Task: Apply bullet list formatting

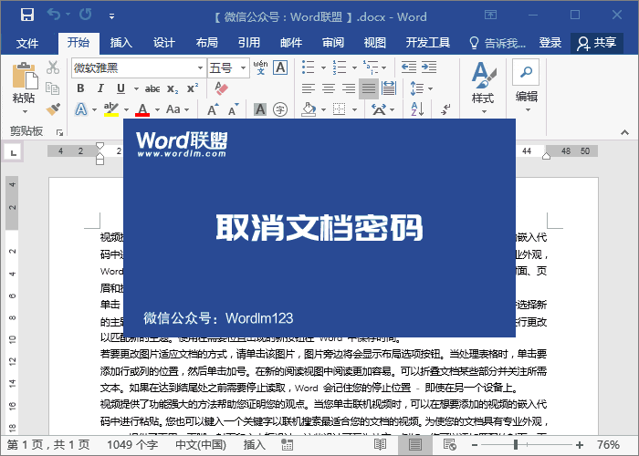Action: [x=309, y=67]
